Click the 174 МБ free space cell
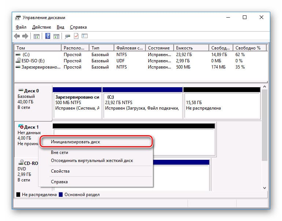 (218, 67)
